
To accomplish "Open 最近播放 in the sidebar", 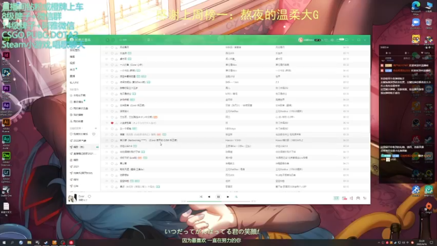I will (x=77, y=102).
